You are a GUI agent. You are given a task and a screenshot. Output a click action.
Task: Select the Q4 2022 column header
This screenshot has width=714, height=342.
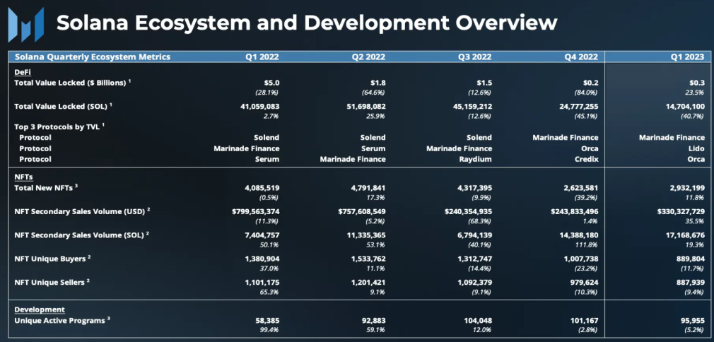click(581, 57)
